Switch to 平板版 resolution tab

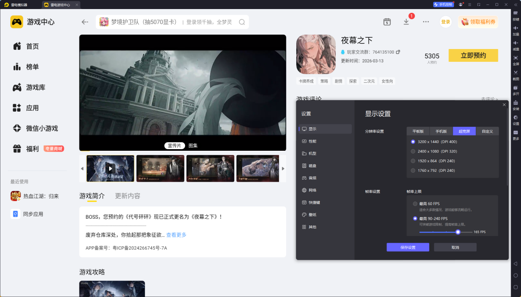[419, 131]
